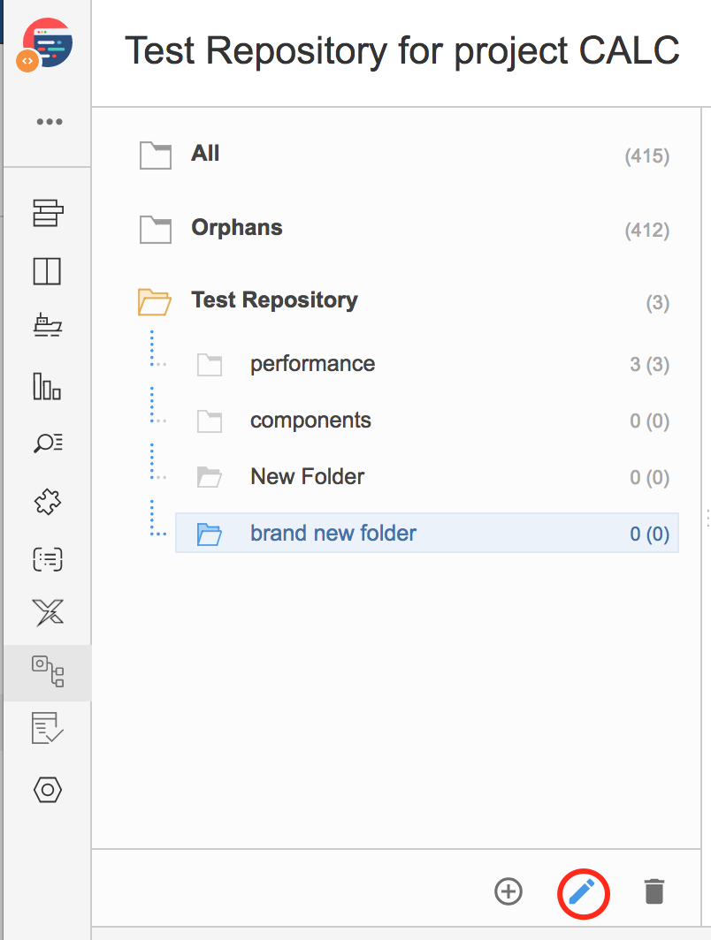Click the pencil edit folder icon
Viewport: 711px width, 940px height.
pos(582,892)
